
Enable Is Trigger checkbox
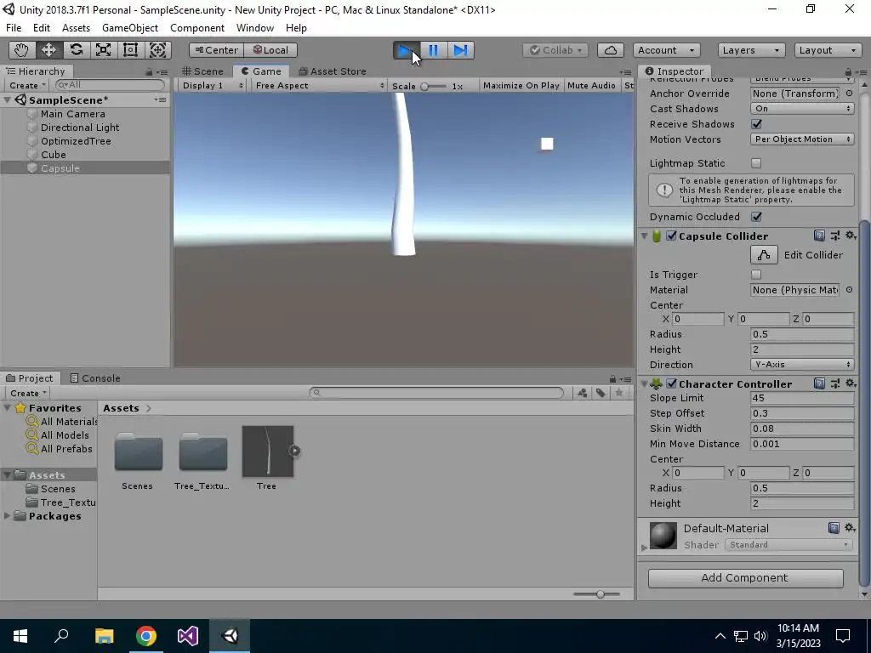pos(756,275)
